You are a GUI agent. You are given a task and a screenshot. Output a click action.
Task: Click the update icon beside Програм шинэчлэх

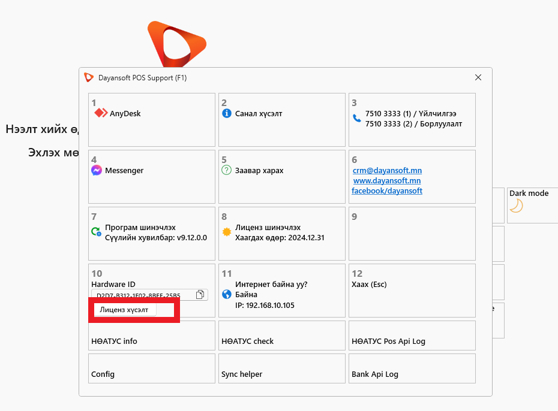click(x=97, y=232)
